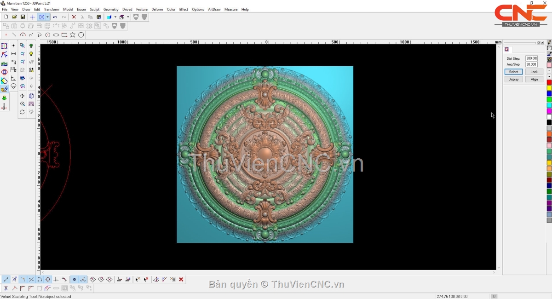Toggle the intersection snap button
This screenshot has height=299, width=552.
(x=31, y=279)
